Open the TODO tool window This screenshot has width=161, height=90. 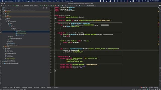(x=5, y=87)
